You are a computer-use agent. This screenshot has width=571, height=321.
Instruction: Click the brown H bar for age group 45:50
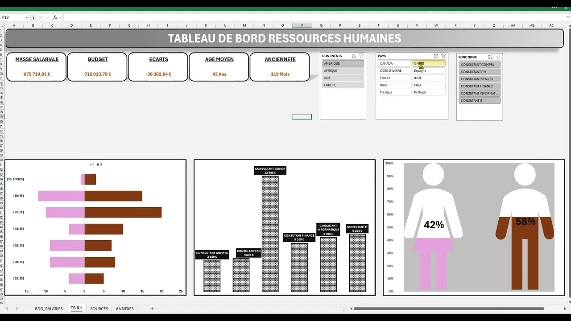pyautogui.click(x=123, y=212)
